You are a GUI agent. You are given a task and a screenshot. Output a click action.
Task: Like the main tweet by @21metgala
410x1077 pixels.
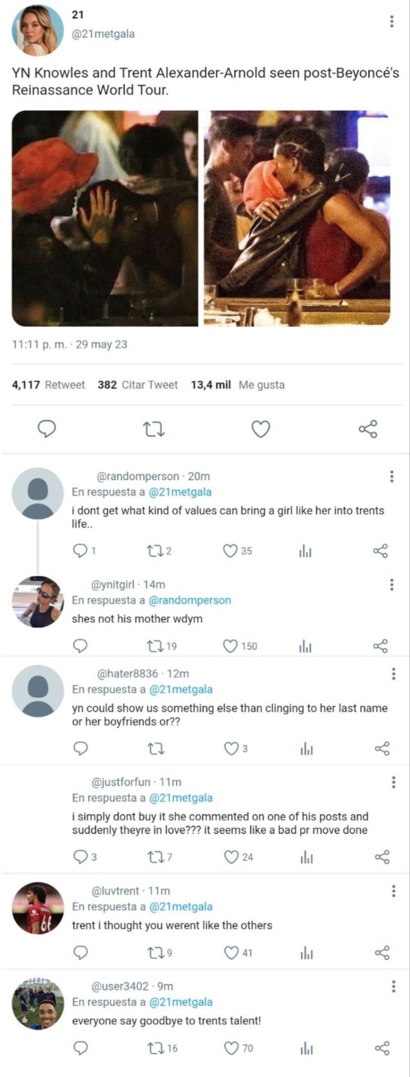(x=260, y=429)
